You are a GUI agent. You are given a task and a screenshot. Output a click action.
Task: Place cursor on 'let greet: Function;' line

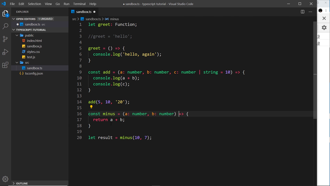click(112, 24)
